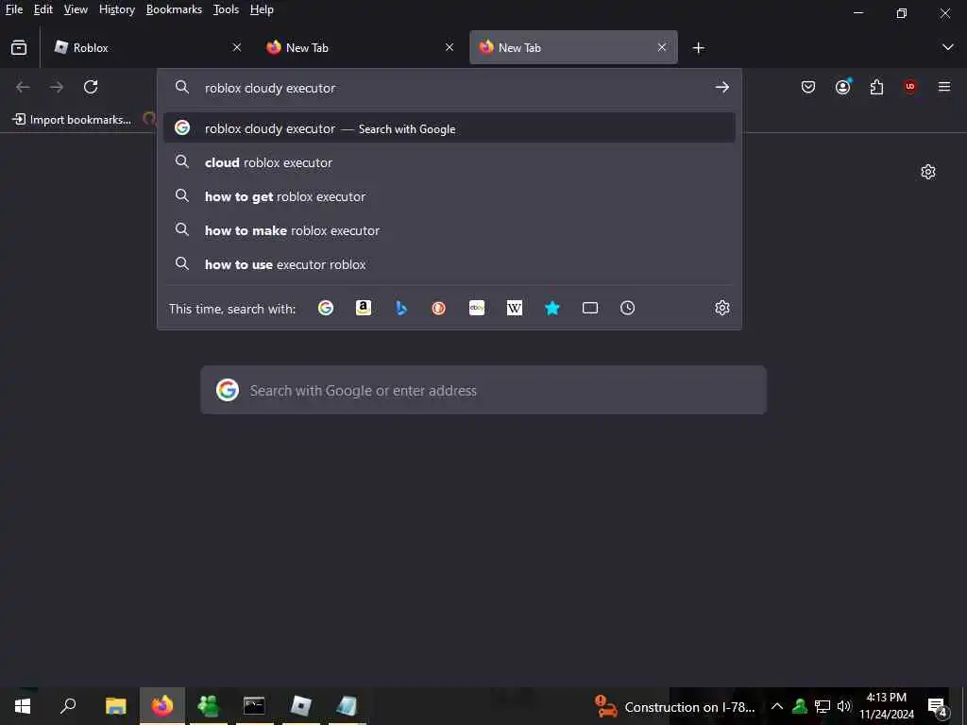Click the forward navigation arrow

pyautogui.click(x=57, y=87)
